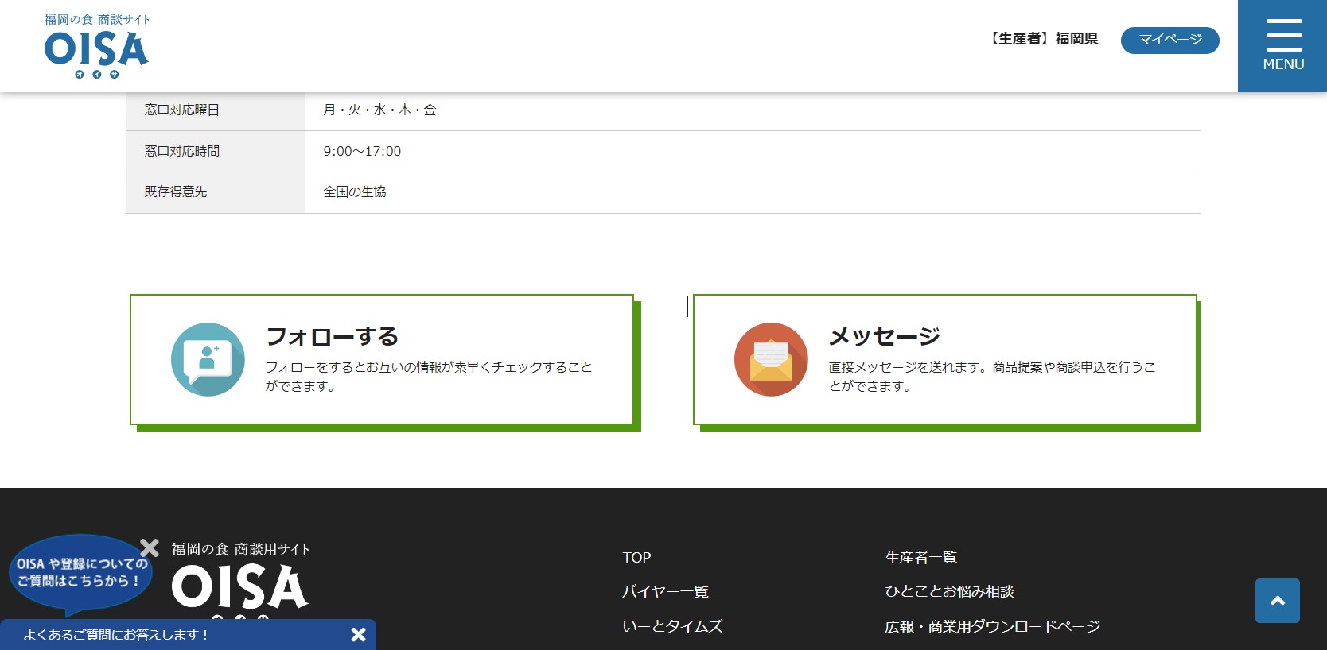1327x650 pixels.
Task: Open ひとことお悩み相談 footer link
Action: pyautogui.click(x=950, y=592)
